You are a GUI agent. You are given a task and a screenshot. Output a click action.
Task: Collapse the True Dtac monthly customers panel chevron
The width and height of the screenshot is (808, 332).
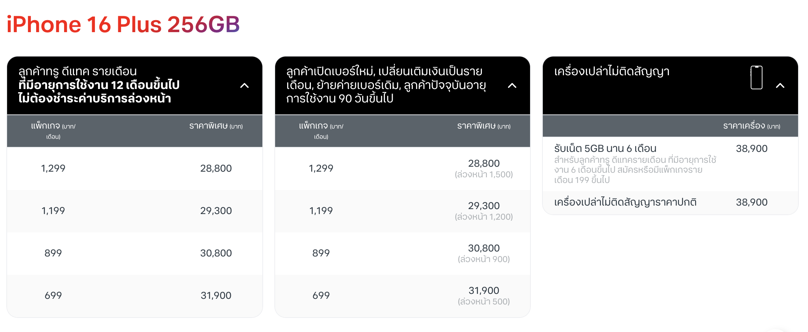244,85
